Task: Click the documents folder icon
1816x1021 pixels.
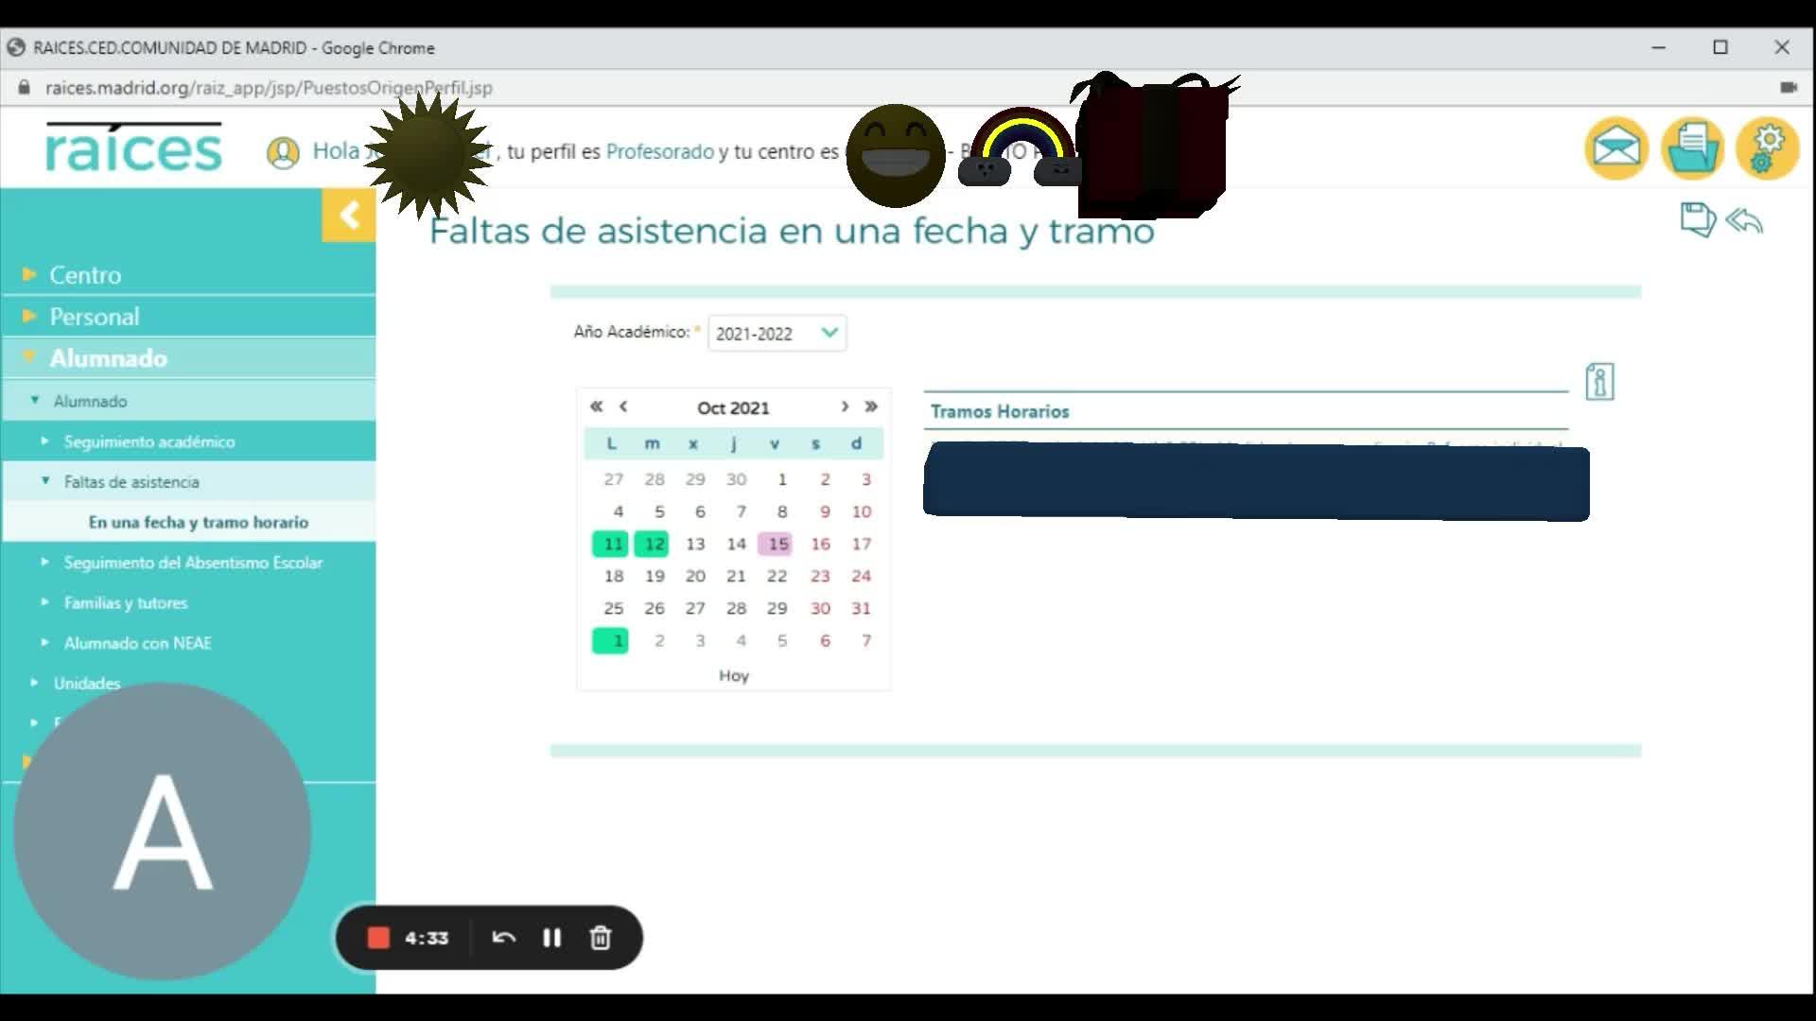Action: (x=1691, y=148)
